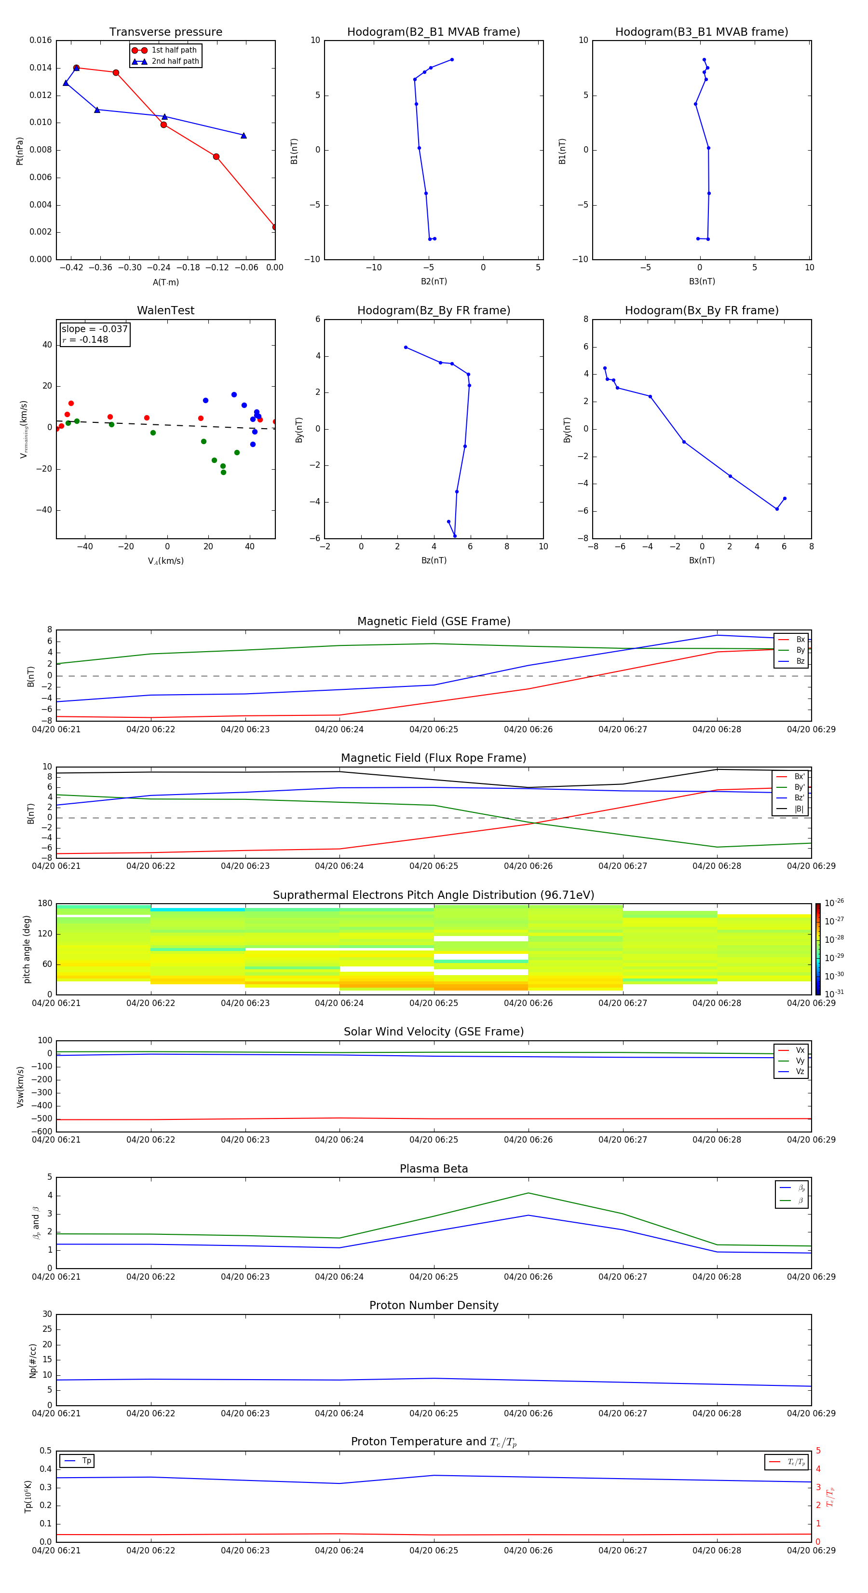The height and width of the screenshot is (1593, 868).
Task: Click the 'V_A(km/s)' x-axis label
Action: coord(165,561)
